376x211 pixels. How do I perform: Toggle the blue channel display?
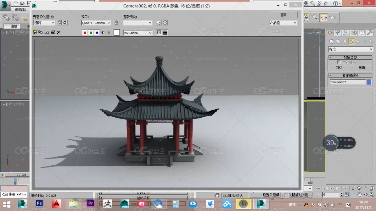97,33
